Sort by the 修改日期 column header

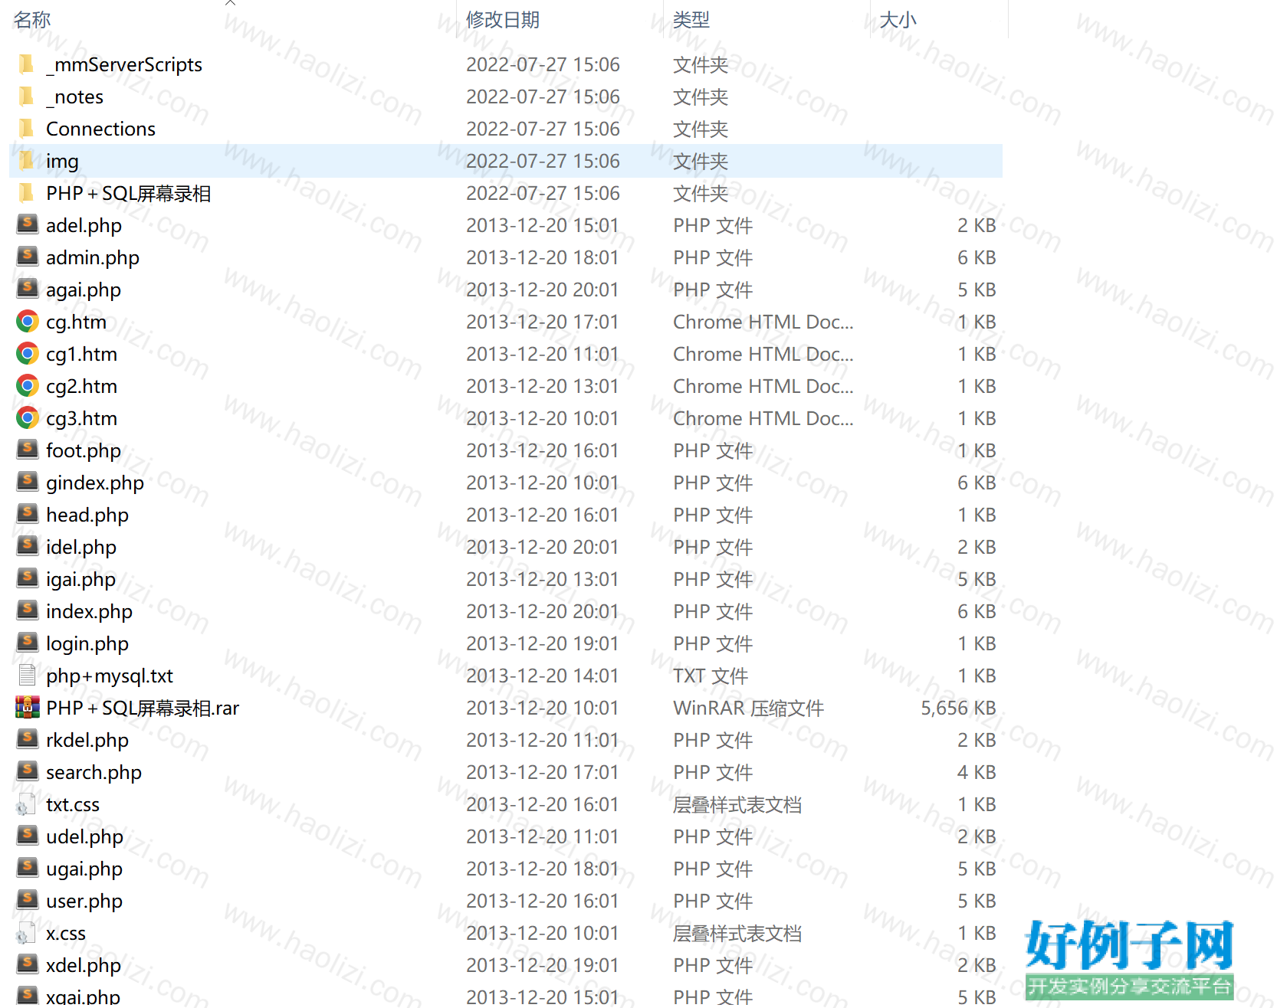point(503,19)
